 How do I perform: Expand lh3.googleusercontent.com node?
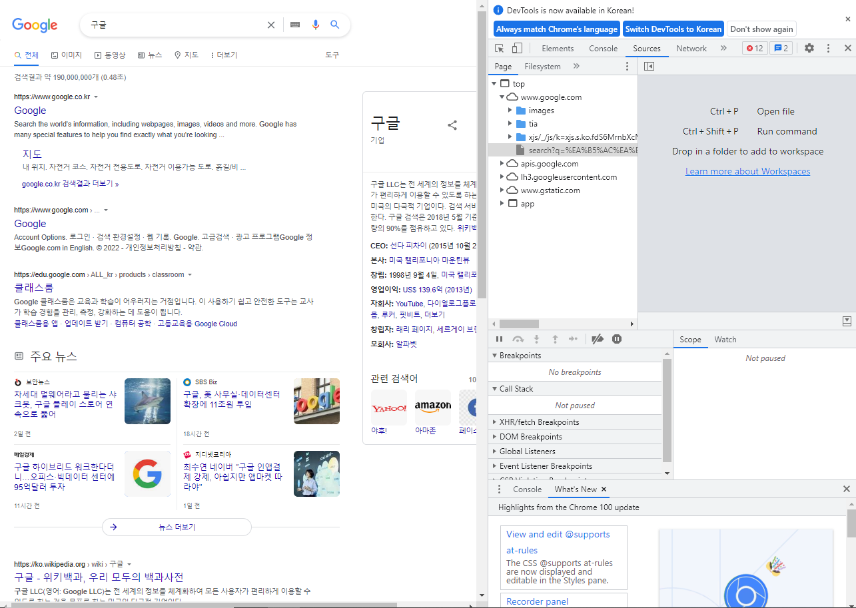(502, 177)
